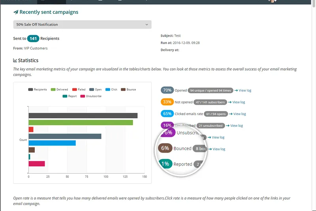This screenshot has height=211, width=316.
Task: Toggle the Unsubscribe legend item
Action: pos(91,96)
